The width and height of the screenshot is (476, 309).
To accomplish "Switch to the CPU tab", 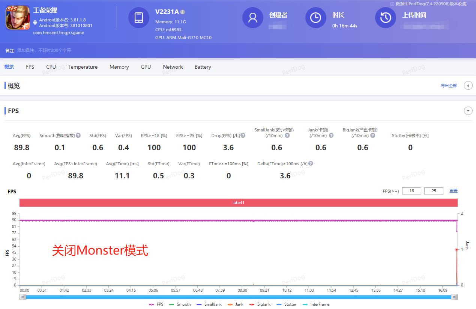I will [x=51, y=67].
